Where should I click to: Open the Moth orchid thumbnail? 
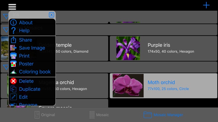coord(128,86)
